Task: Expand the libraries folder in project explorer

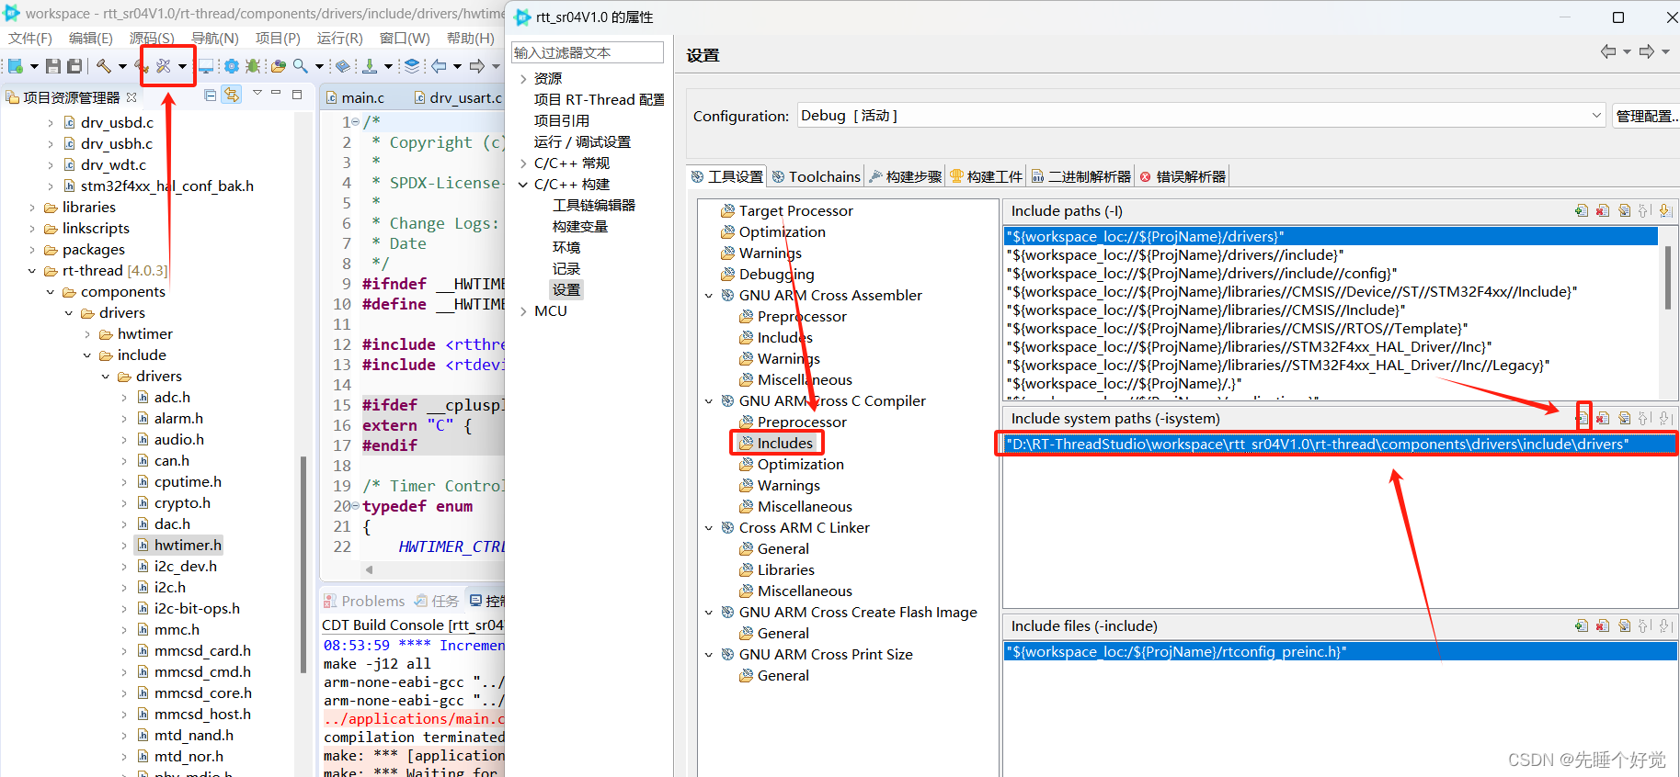Action: 32,208
